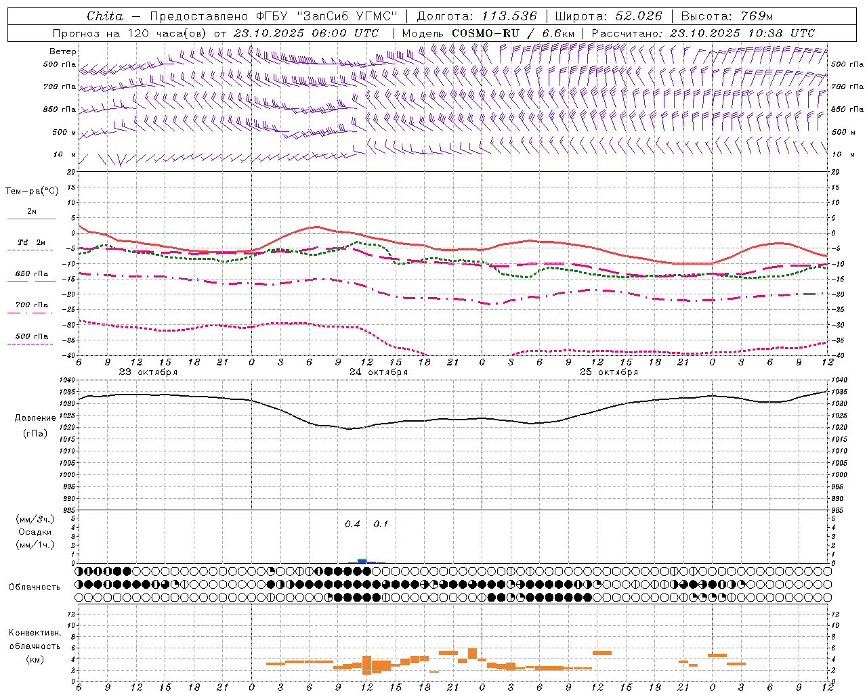
Task: Click the "700 гПа" temperature legend entry
Action: point(32,305)
